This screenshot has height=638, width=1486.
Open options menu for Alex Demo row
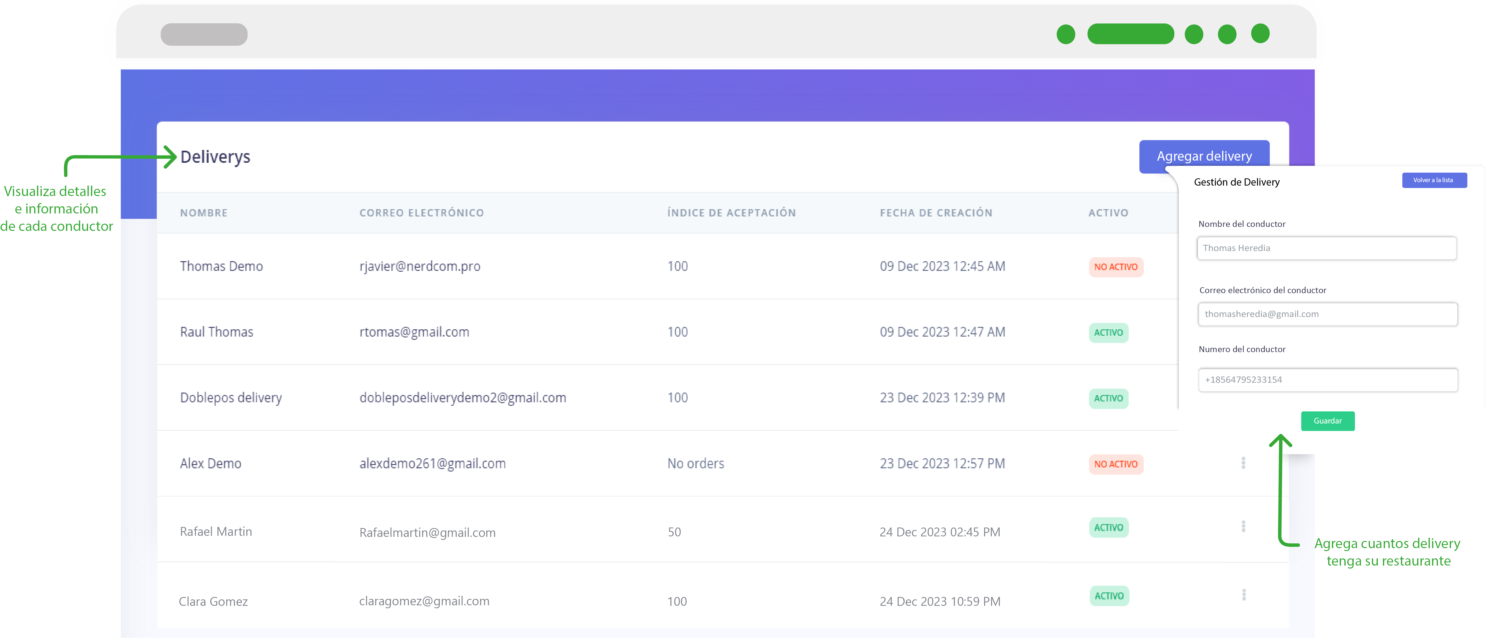(1243, 463)
